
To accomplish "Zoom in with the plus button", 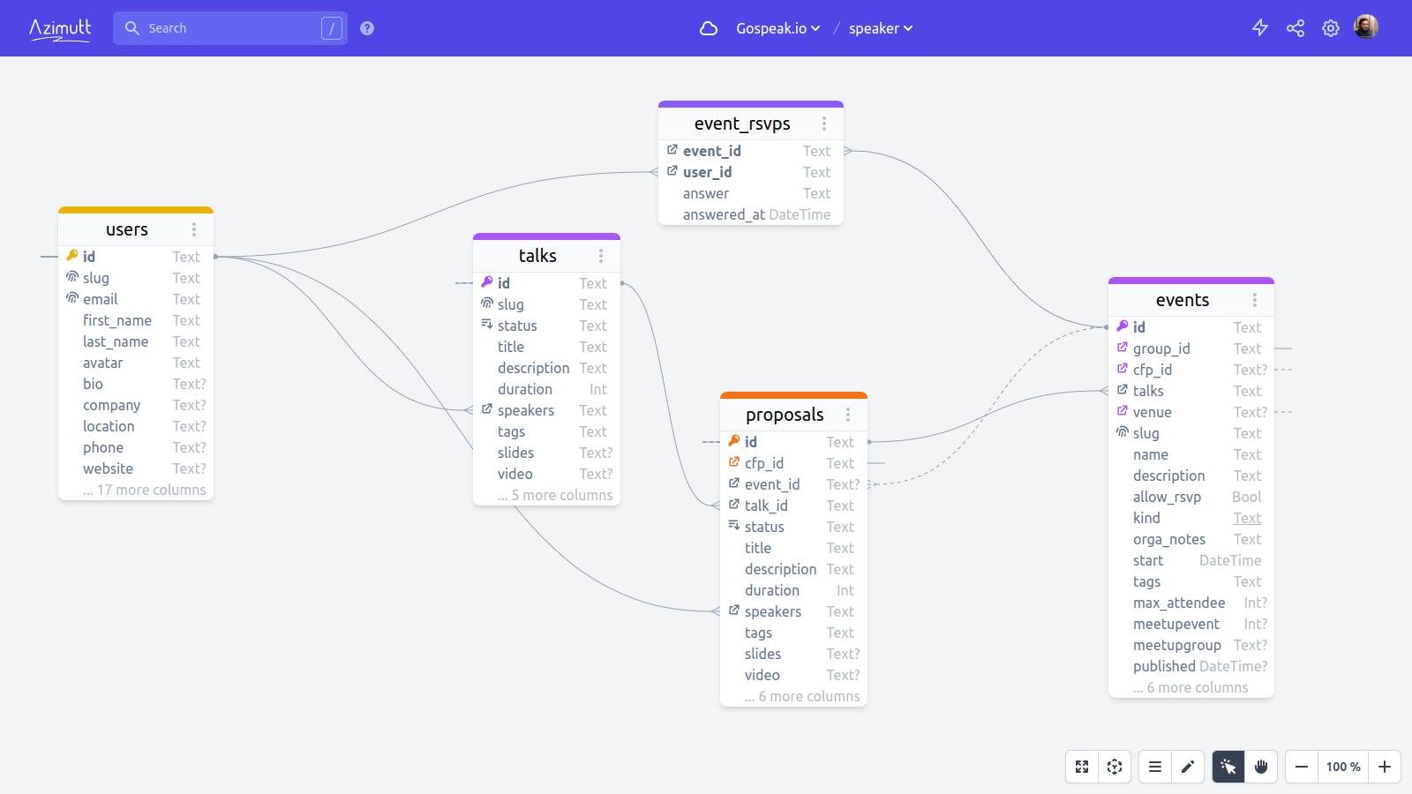I will pyautogui.click(x=1385, y=767).
